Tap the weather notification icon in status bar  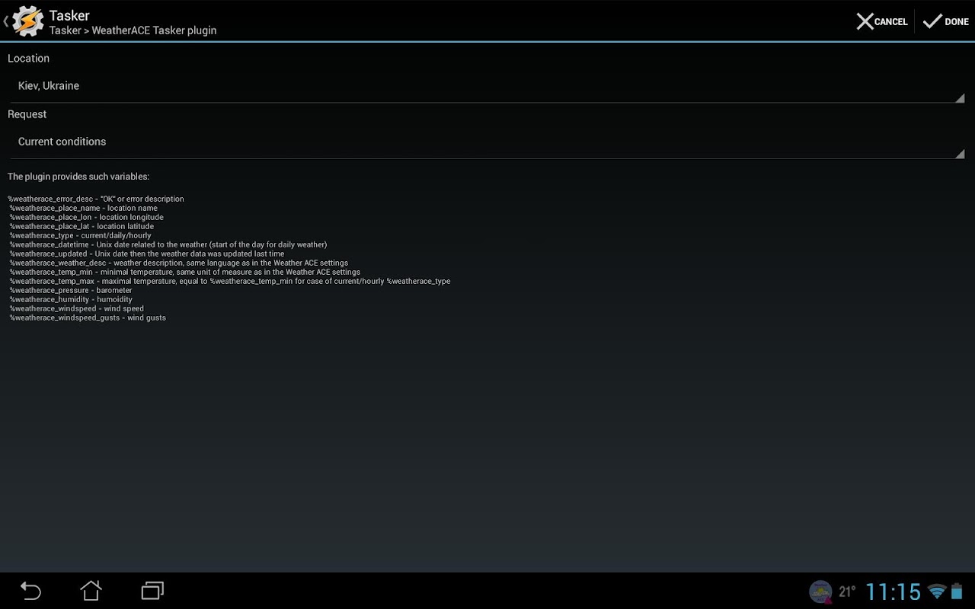(820, 591)
